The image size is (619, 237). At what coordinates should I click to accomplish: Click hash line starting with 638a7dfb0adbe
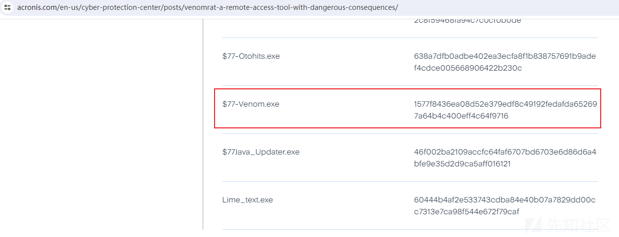point(505,56)
